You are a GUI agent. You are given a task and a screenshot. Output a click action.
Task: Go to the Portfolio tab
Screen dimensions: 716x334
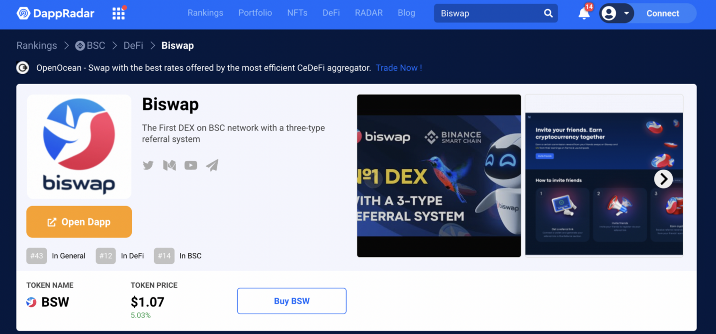coord(255,13)
